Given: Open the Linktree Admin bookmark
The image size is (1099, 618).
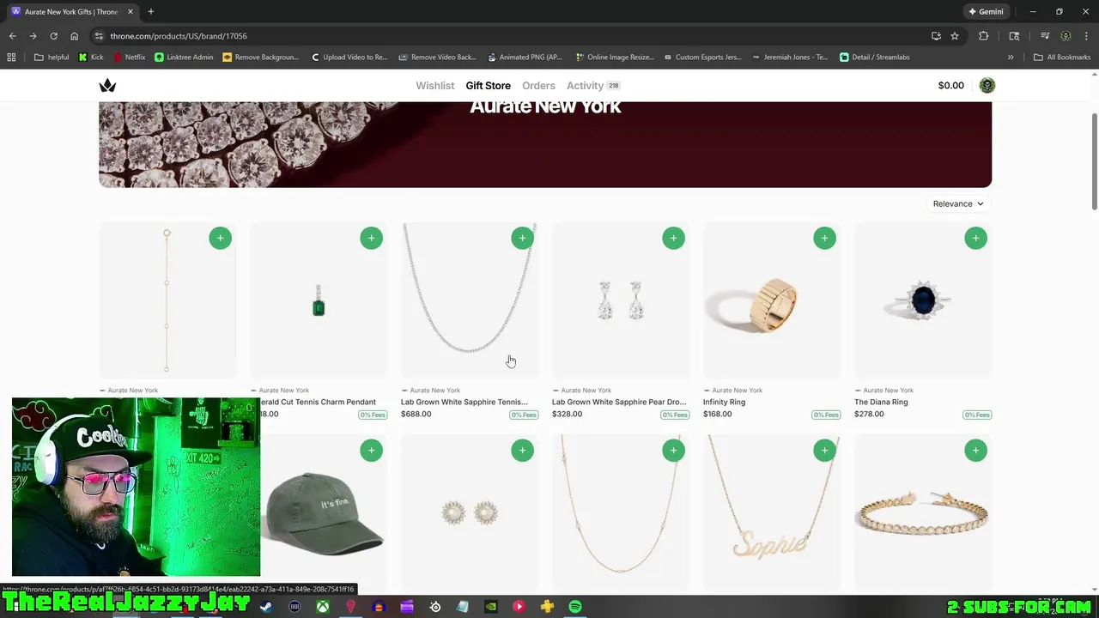Looking at the screenshot, I should click(184, 57).
